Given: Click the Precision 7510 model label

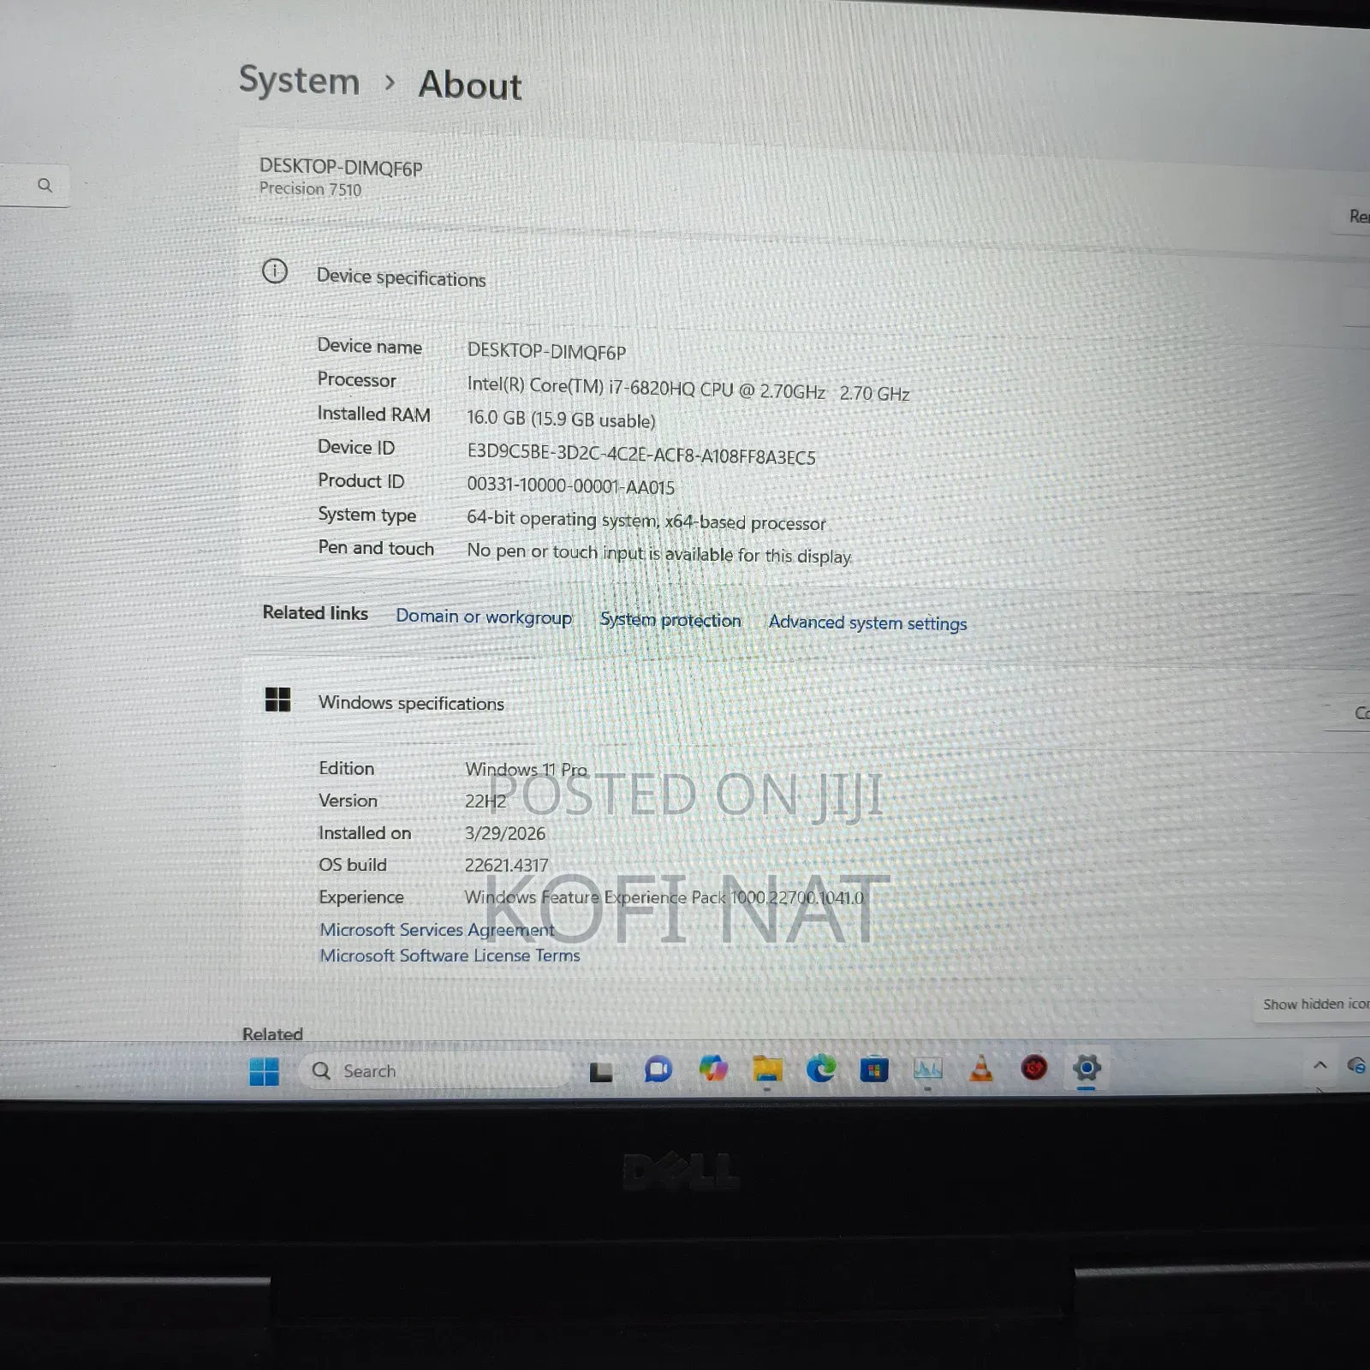Looking at the screenshot, I should (x=310, y=189).
